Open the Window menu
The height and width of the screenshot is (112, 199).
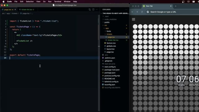[67, 2]
